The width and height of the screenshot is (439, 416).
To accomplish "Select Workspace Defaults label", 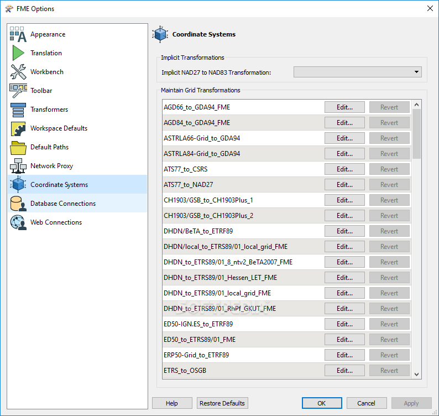I will [x=59, y=128].
